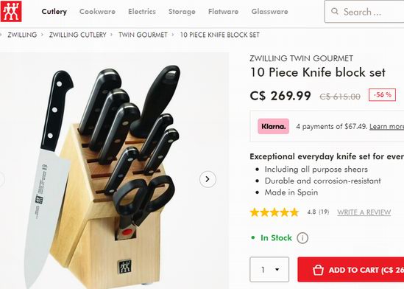The height and width of the screenshot is (289, 404).
Task: Click the Klarna pink badge
Action: [273, 126]
